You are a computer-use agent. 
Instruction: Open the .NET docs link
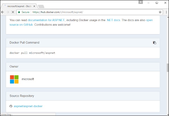coord(113,20)
